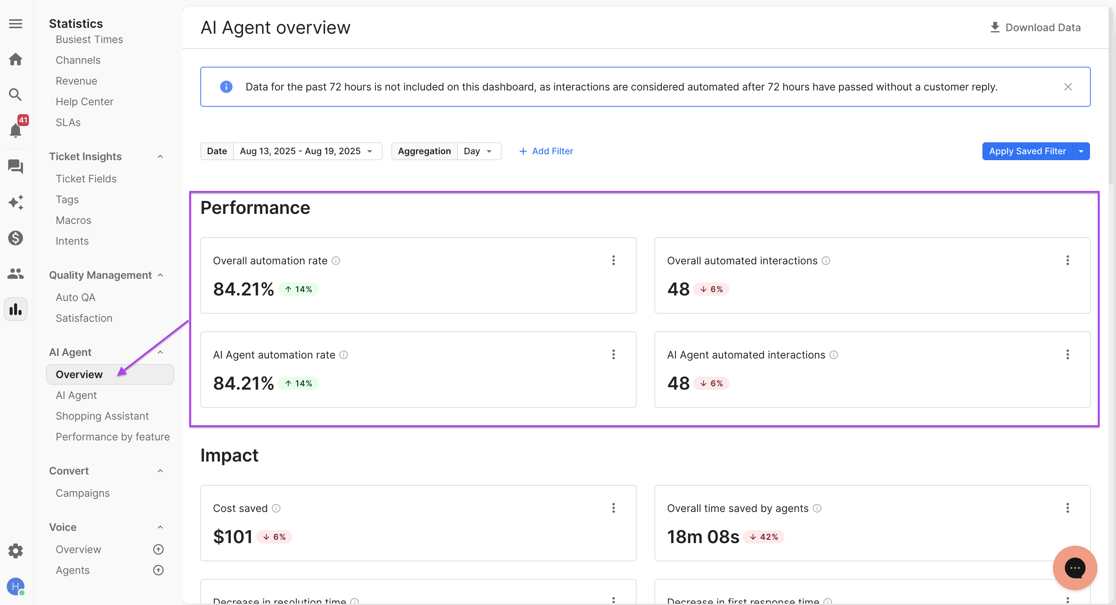This screenshot has width=1116, height=605.
Task: Open the dollar sign revenue icon
Action: click(x=16, y=238)
